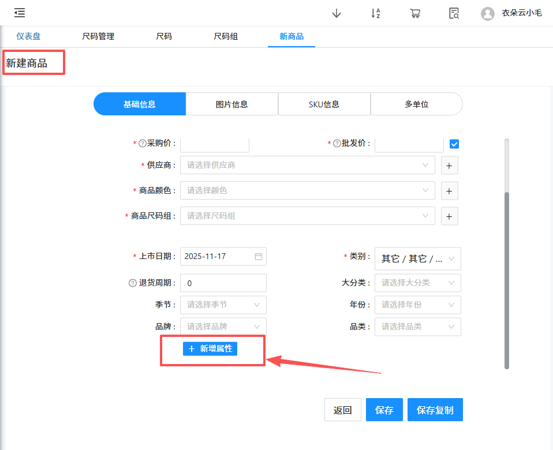Screen dimensions: 553x450
Task: Click the 保存复制 button
Action: click(435, 409)
